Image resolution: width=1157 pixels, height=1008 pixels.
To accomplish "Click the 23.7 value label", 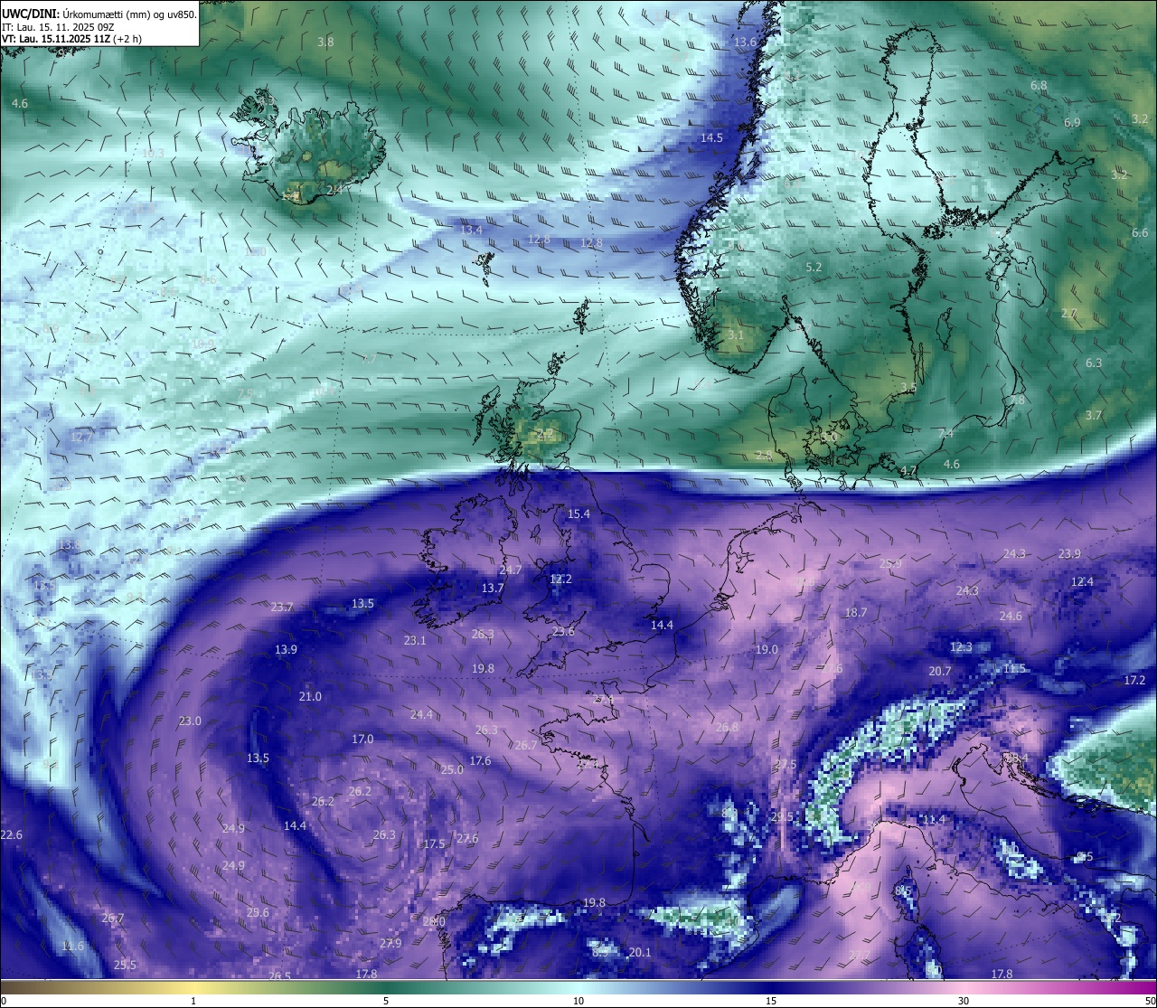I will (282, 607).
